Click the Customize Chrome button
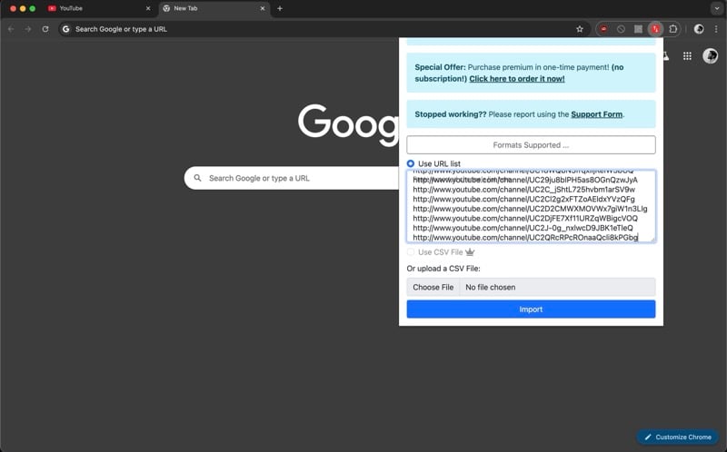The width and height of the screenshot is (727, 452). pos(678,437)
